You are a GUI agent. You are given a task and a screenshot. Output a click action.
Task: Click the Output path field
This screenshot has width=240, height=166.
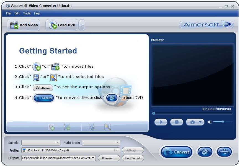(55, 158)
